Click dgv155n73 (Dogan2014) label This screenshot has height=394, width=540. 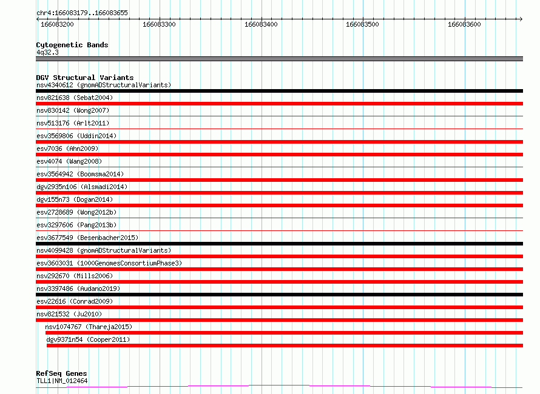(x=75, y=199)
